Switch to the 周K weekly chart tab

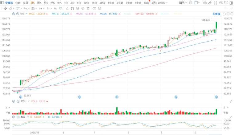(x=39, y=3)
